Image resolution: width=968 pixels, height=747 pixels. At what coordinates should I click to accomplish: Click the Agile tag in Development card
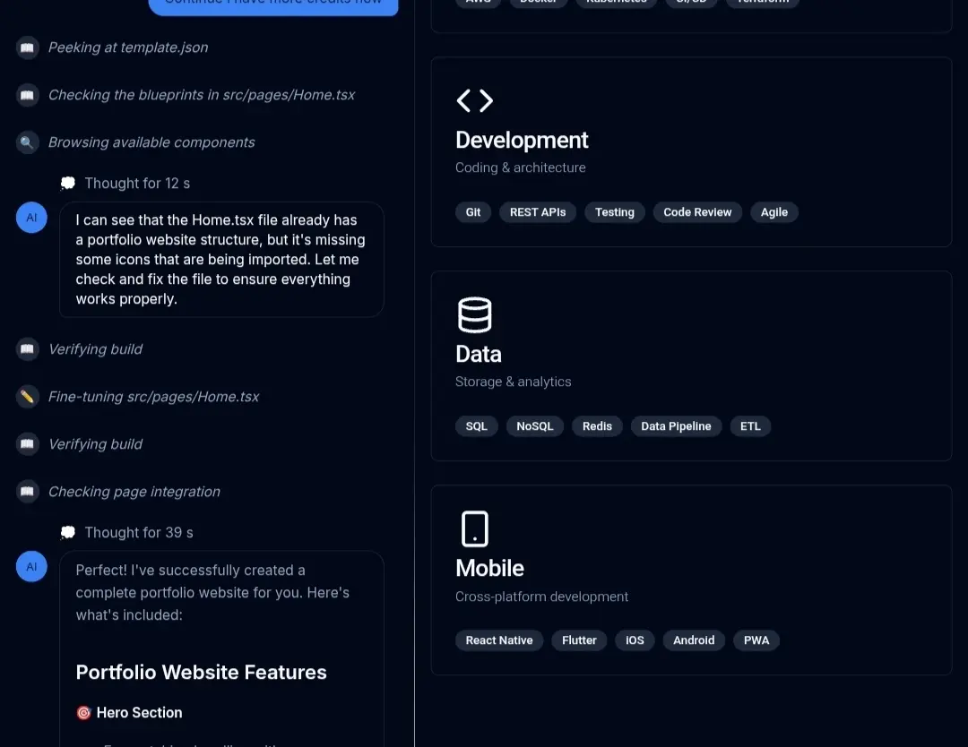click(774, 212)
